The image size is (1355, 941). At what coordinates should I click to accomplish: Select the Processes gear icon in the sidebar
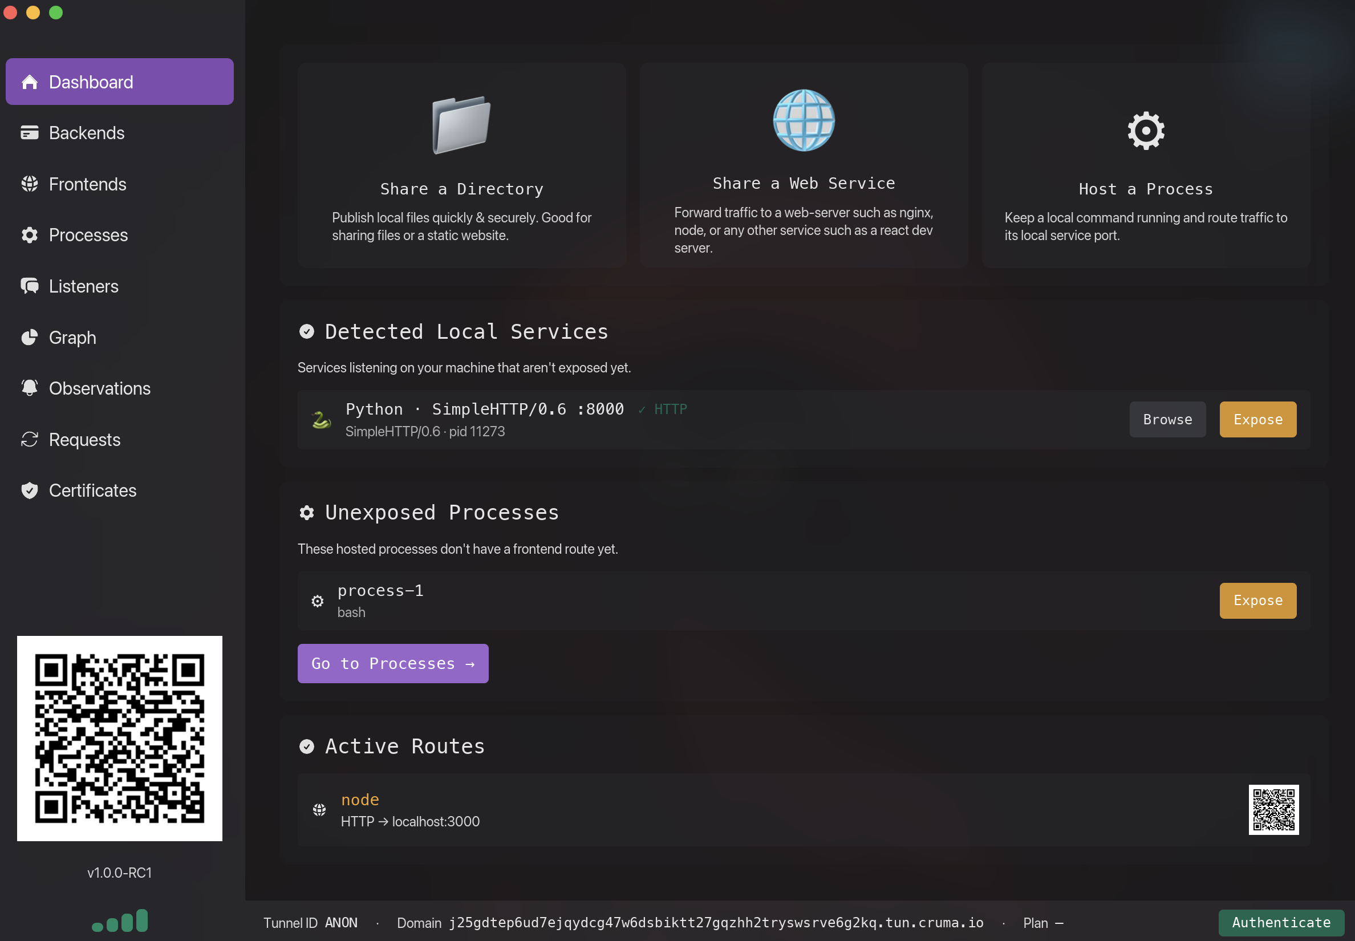click(x=30, y=234)
